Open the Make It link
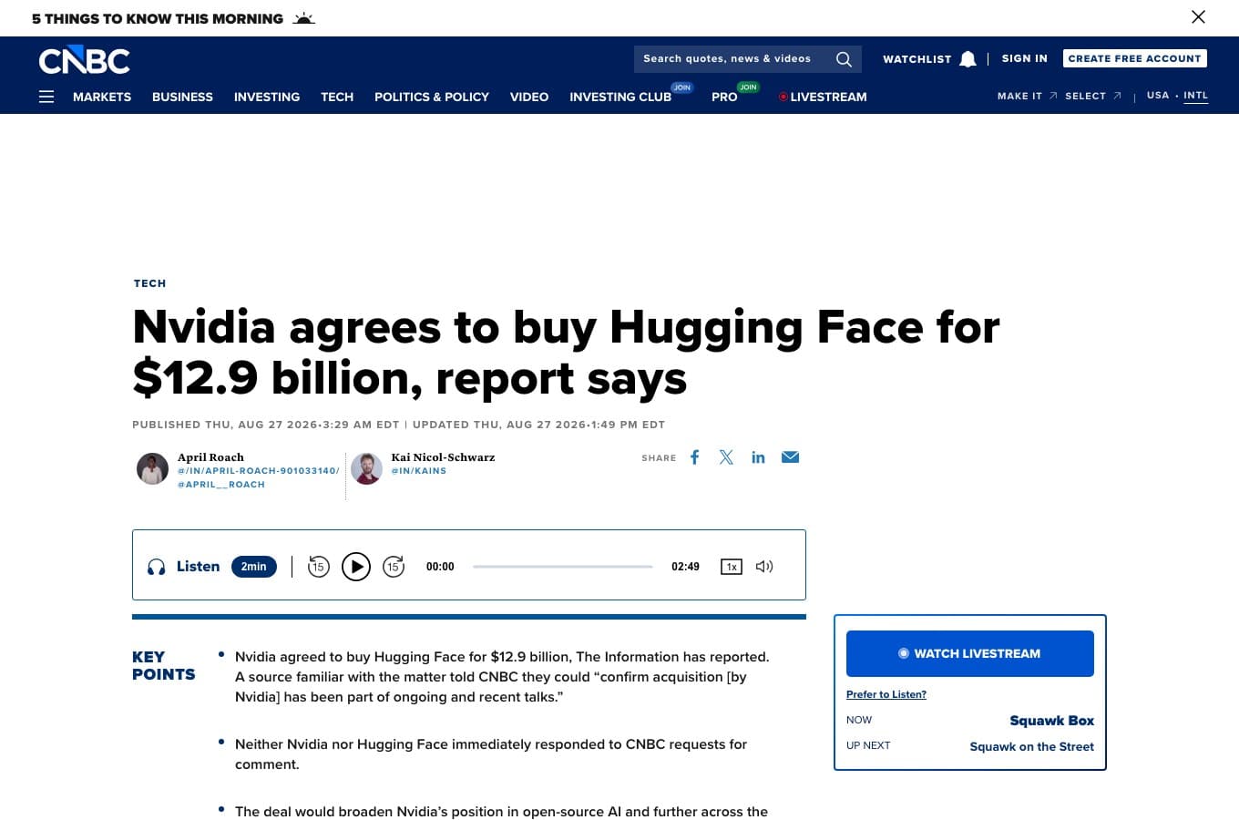1239x820 pixels. point(1028,96)
